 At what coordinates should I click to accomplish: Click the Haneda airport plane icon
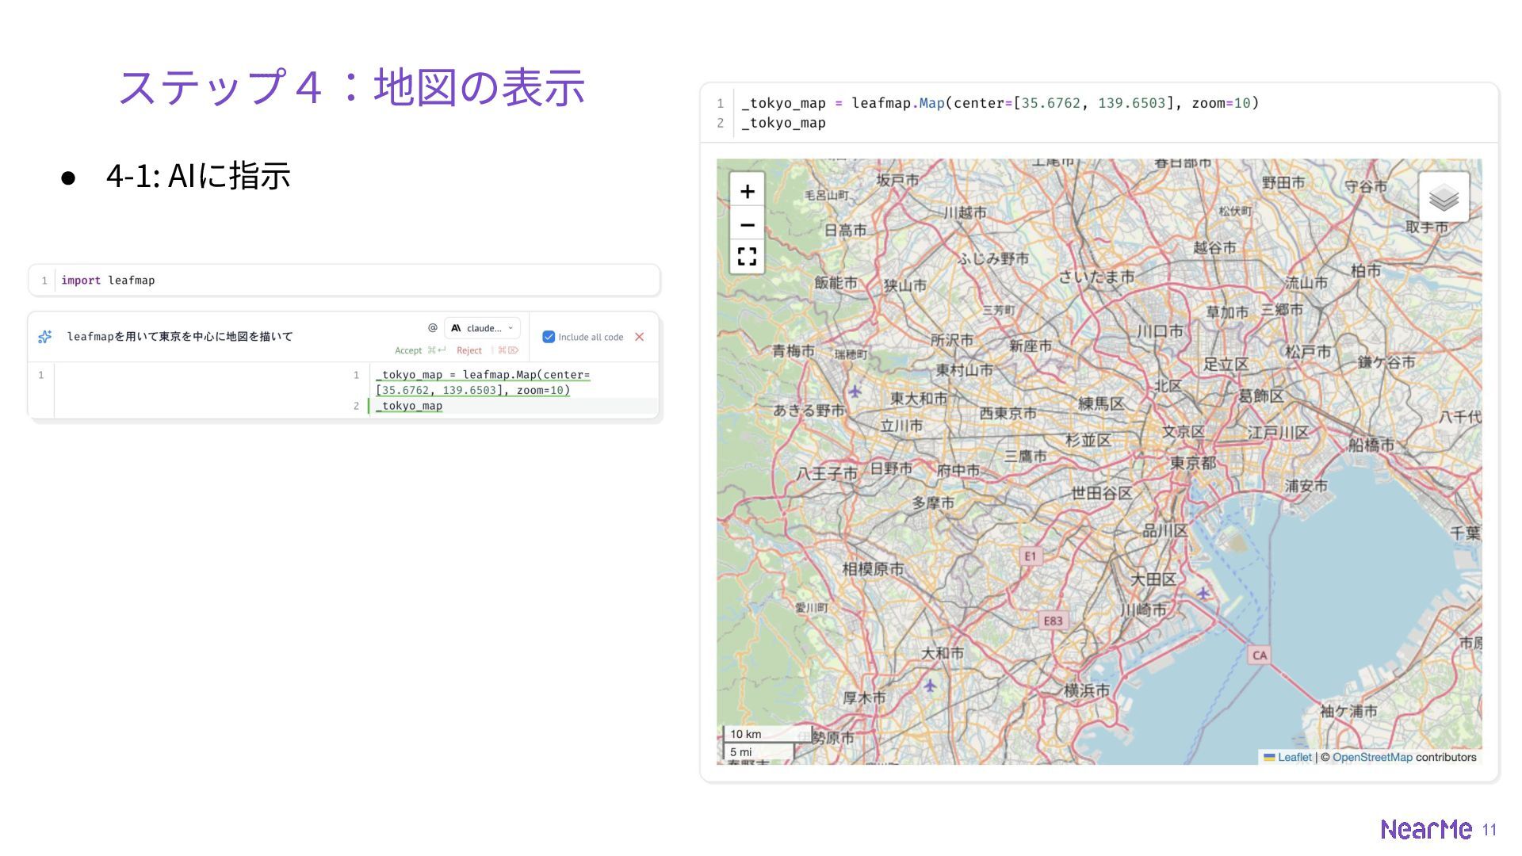pyautogui.click(x=1203, y=593)
